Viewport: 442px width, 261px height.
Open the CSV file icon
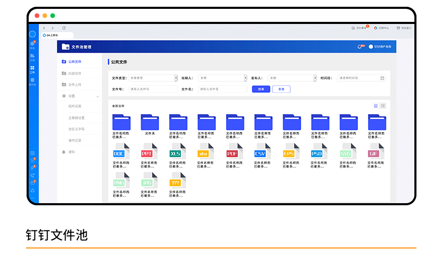pyautogui.click(x=261, y=153)
